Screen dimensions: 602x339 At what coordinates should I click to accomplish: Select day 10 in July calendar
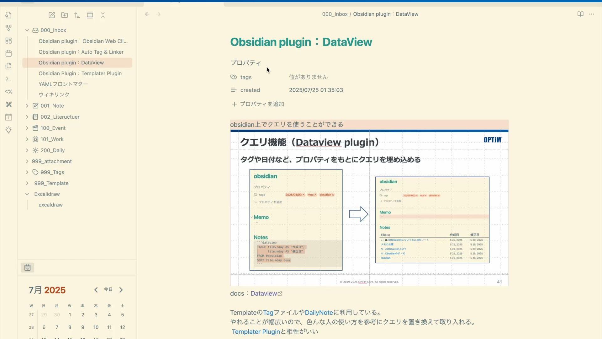[96, 327]
